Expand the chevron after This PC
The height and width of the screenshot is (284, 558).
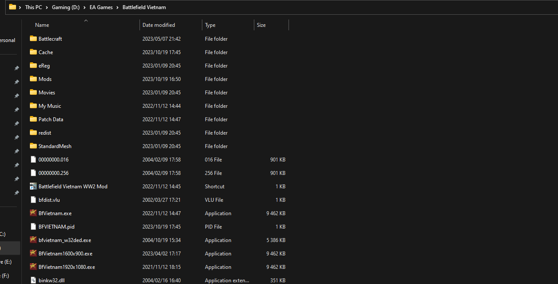[x=47, y=7]
